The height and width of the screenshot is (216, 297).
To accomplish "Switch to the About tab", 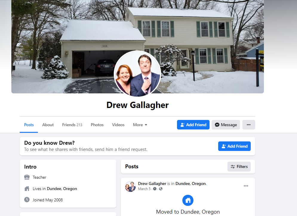I will 48,125.
